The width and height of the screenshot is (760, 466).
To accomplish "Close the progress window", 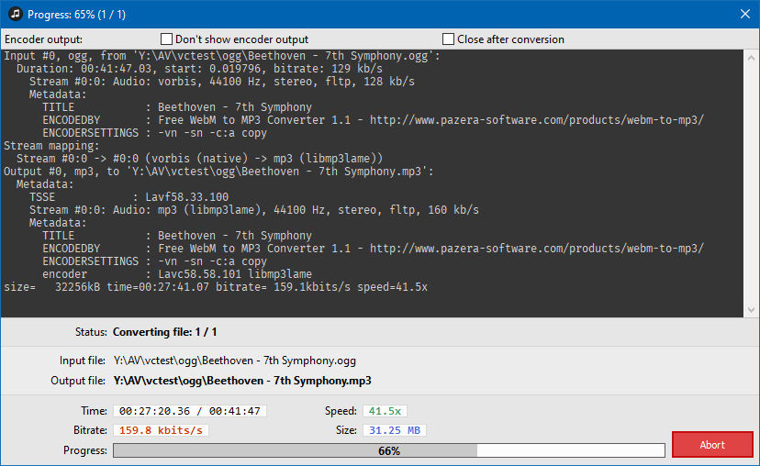I will click(745, 14).
